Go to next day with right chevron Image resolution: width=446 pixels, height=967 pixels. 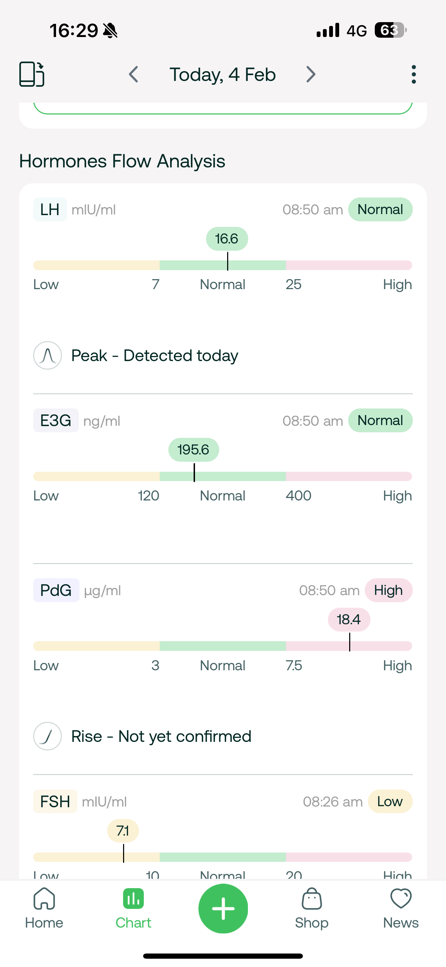tap(310, 74)
